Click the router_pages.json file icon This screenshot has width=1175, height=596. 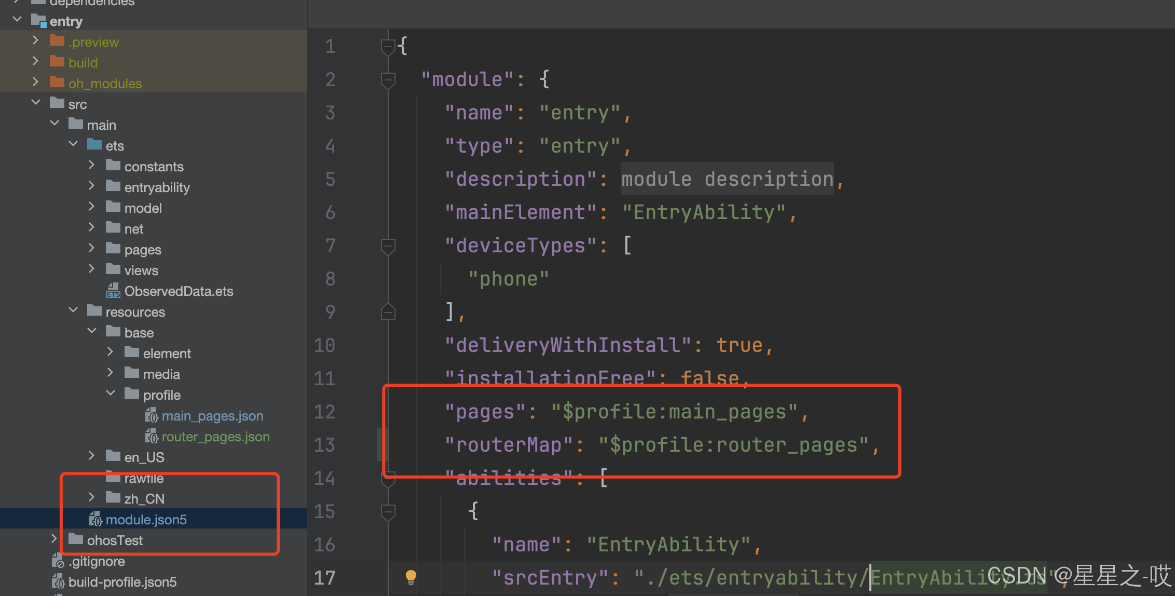[x=151, y=436]
